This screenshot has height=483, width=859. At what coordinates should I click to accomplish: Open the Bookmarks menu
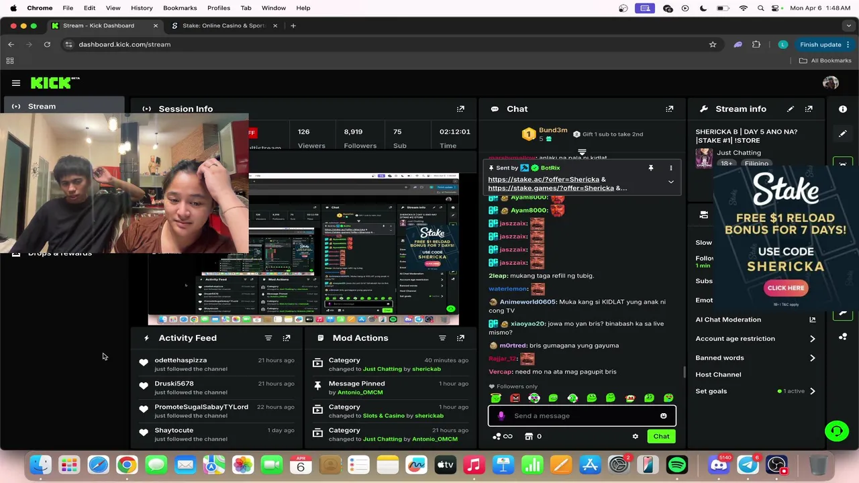coord(180,8)
